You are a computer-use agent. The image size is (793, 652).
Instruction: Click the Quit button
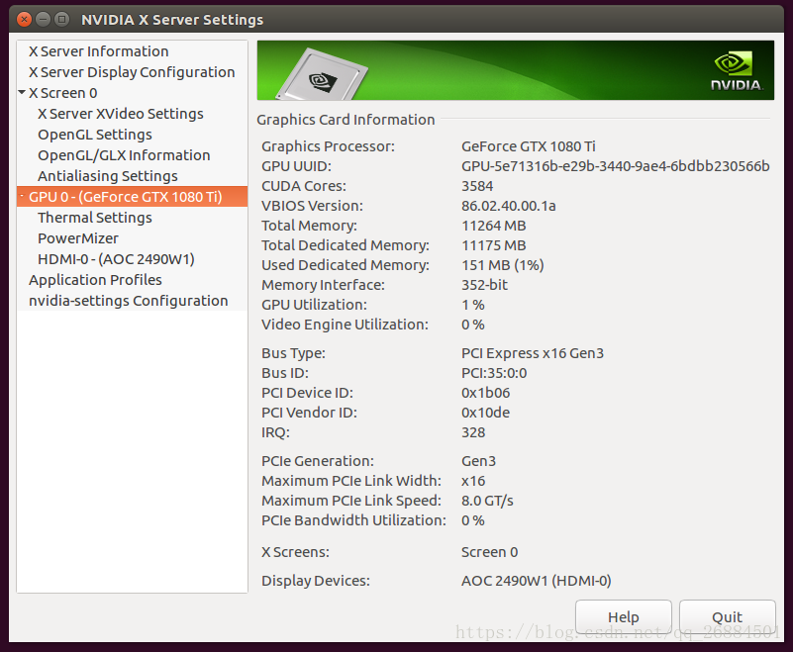coord(727,616)
